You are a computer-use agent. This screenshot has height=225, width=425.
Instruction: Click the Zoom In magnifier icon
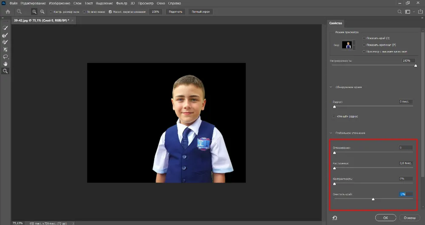point(34,11)
